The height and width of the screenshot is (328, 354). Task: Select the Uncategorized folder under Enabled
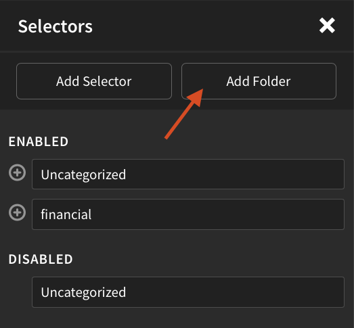[x=188, y=174]
